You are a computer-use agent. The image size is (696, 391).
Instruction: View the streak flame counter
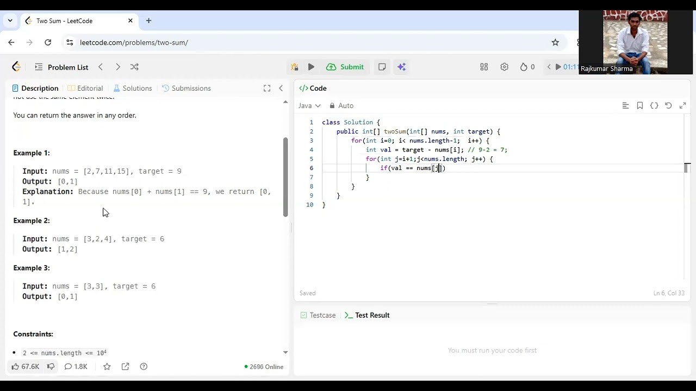[x=527, y=67]
